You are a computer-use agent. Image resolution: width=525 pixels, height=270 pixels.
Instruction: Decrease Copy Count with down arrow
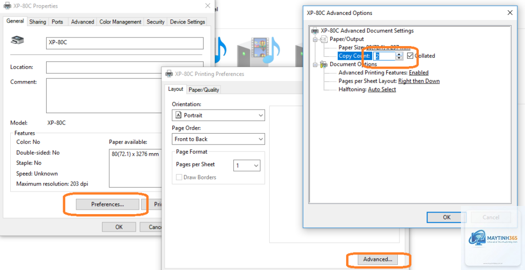pos(398,58)
